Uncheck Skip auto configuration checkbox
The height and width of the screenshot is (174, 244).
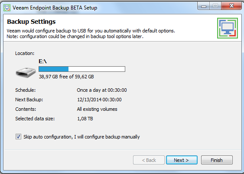pos(18,137)
